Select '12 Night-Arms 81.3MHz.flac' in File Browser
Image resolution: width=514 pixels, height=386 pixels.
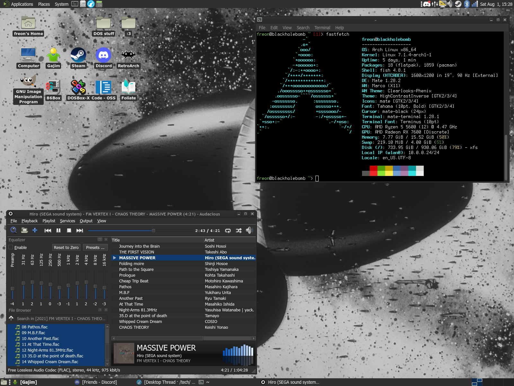coord(56,350)
